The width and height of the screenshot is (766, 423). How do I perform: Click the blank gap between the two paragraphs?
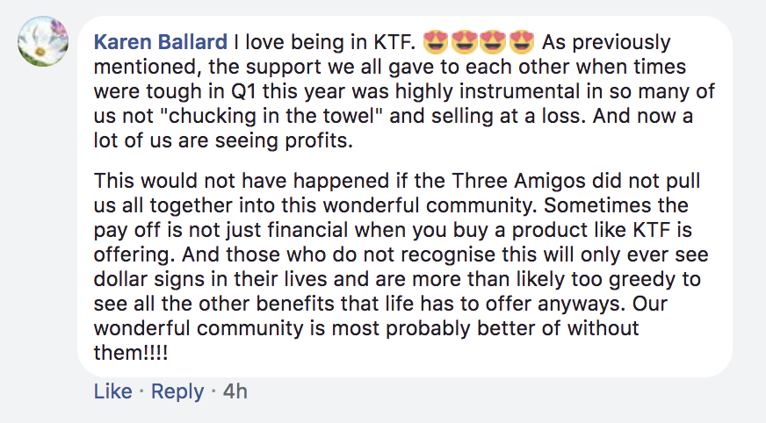click(404, 161)
